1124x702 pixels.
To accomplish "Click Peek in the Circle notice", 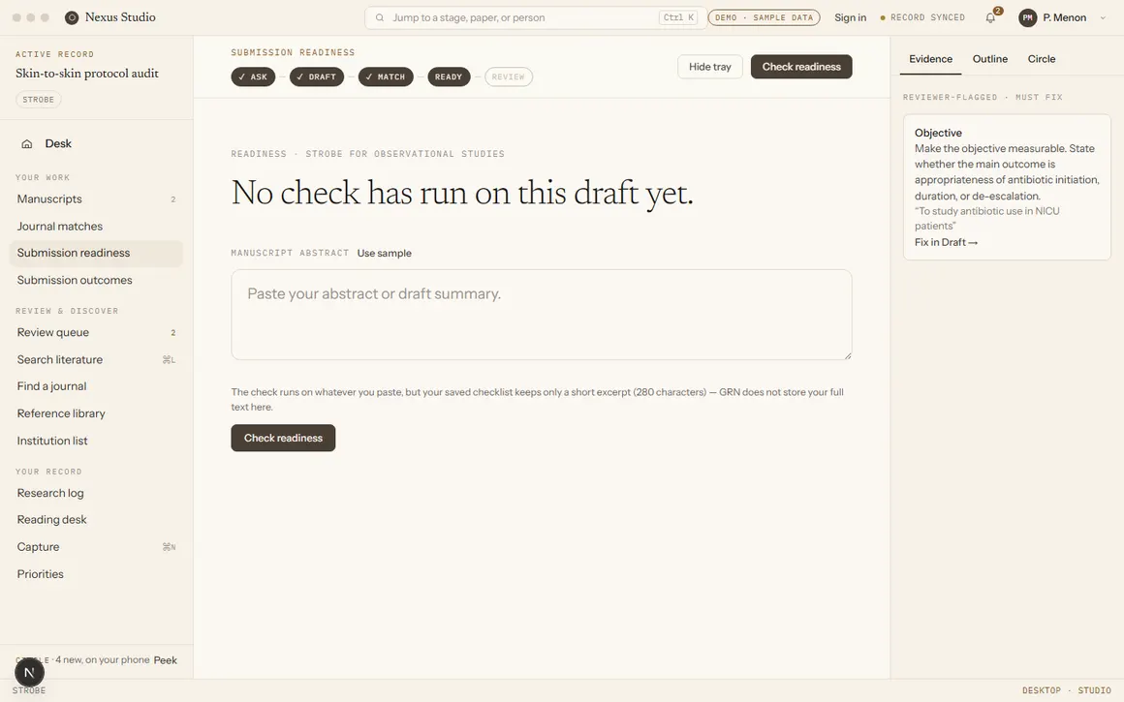I will (x=165, y=660).
